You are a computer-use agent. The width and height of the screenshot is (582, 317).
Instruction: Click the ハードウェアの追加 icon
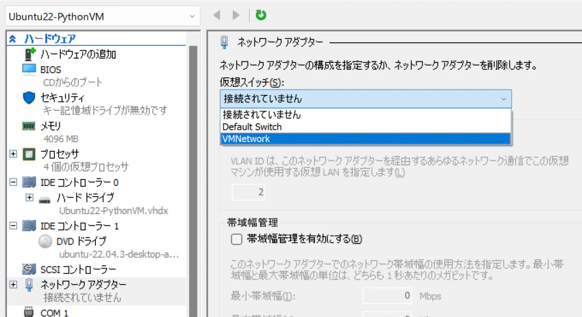coord(29,54)
